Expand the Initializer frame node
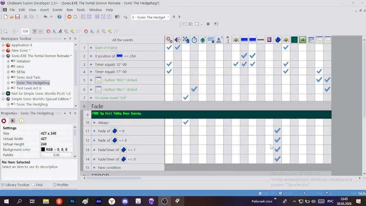The height and width of the screenshot is (206, 366). coord(8,61)
